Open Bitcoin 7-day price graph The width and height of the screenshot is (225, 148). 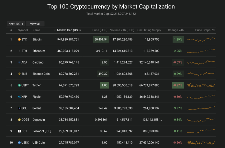201,39
